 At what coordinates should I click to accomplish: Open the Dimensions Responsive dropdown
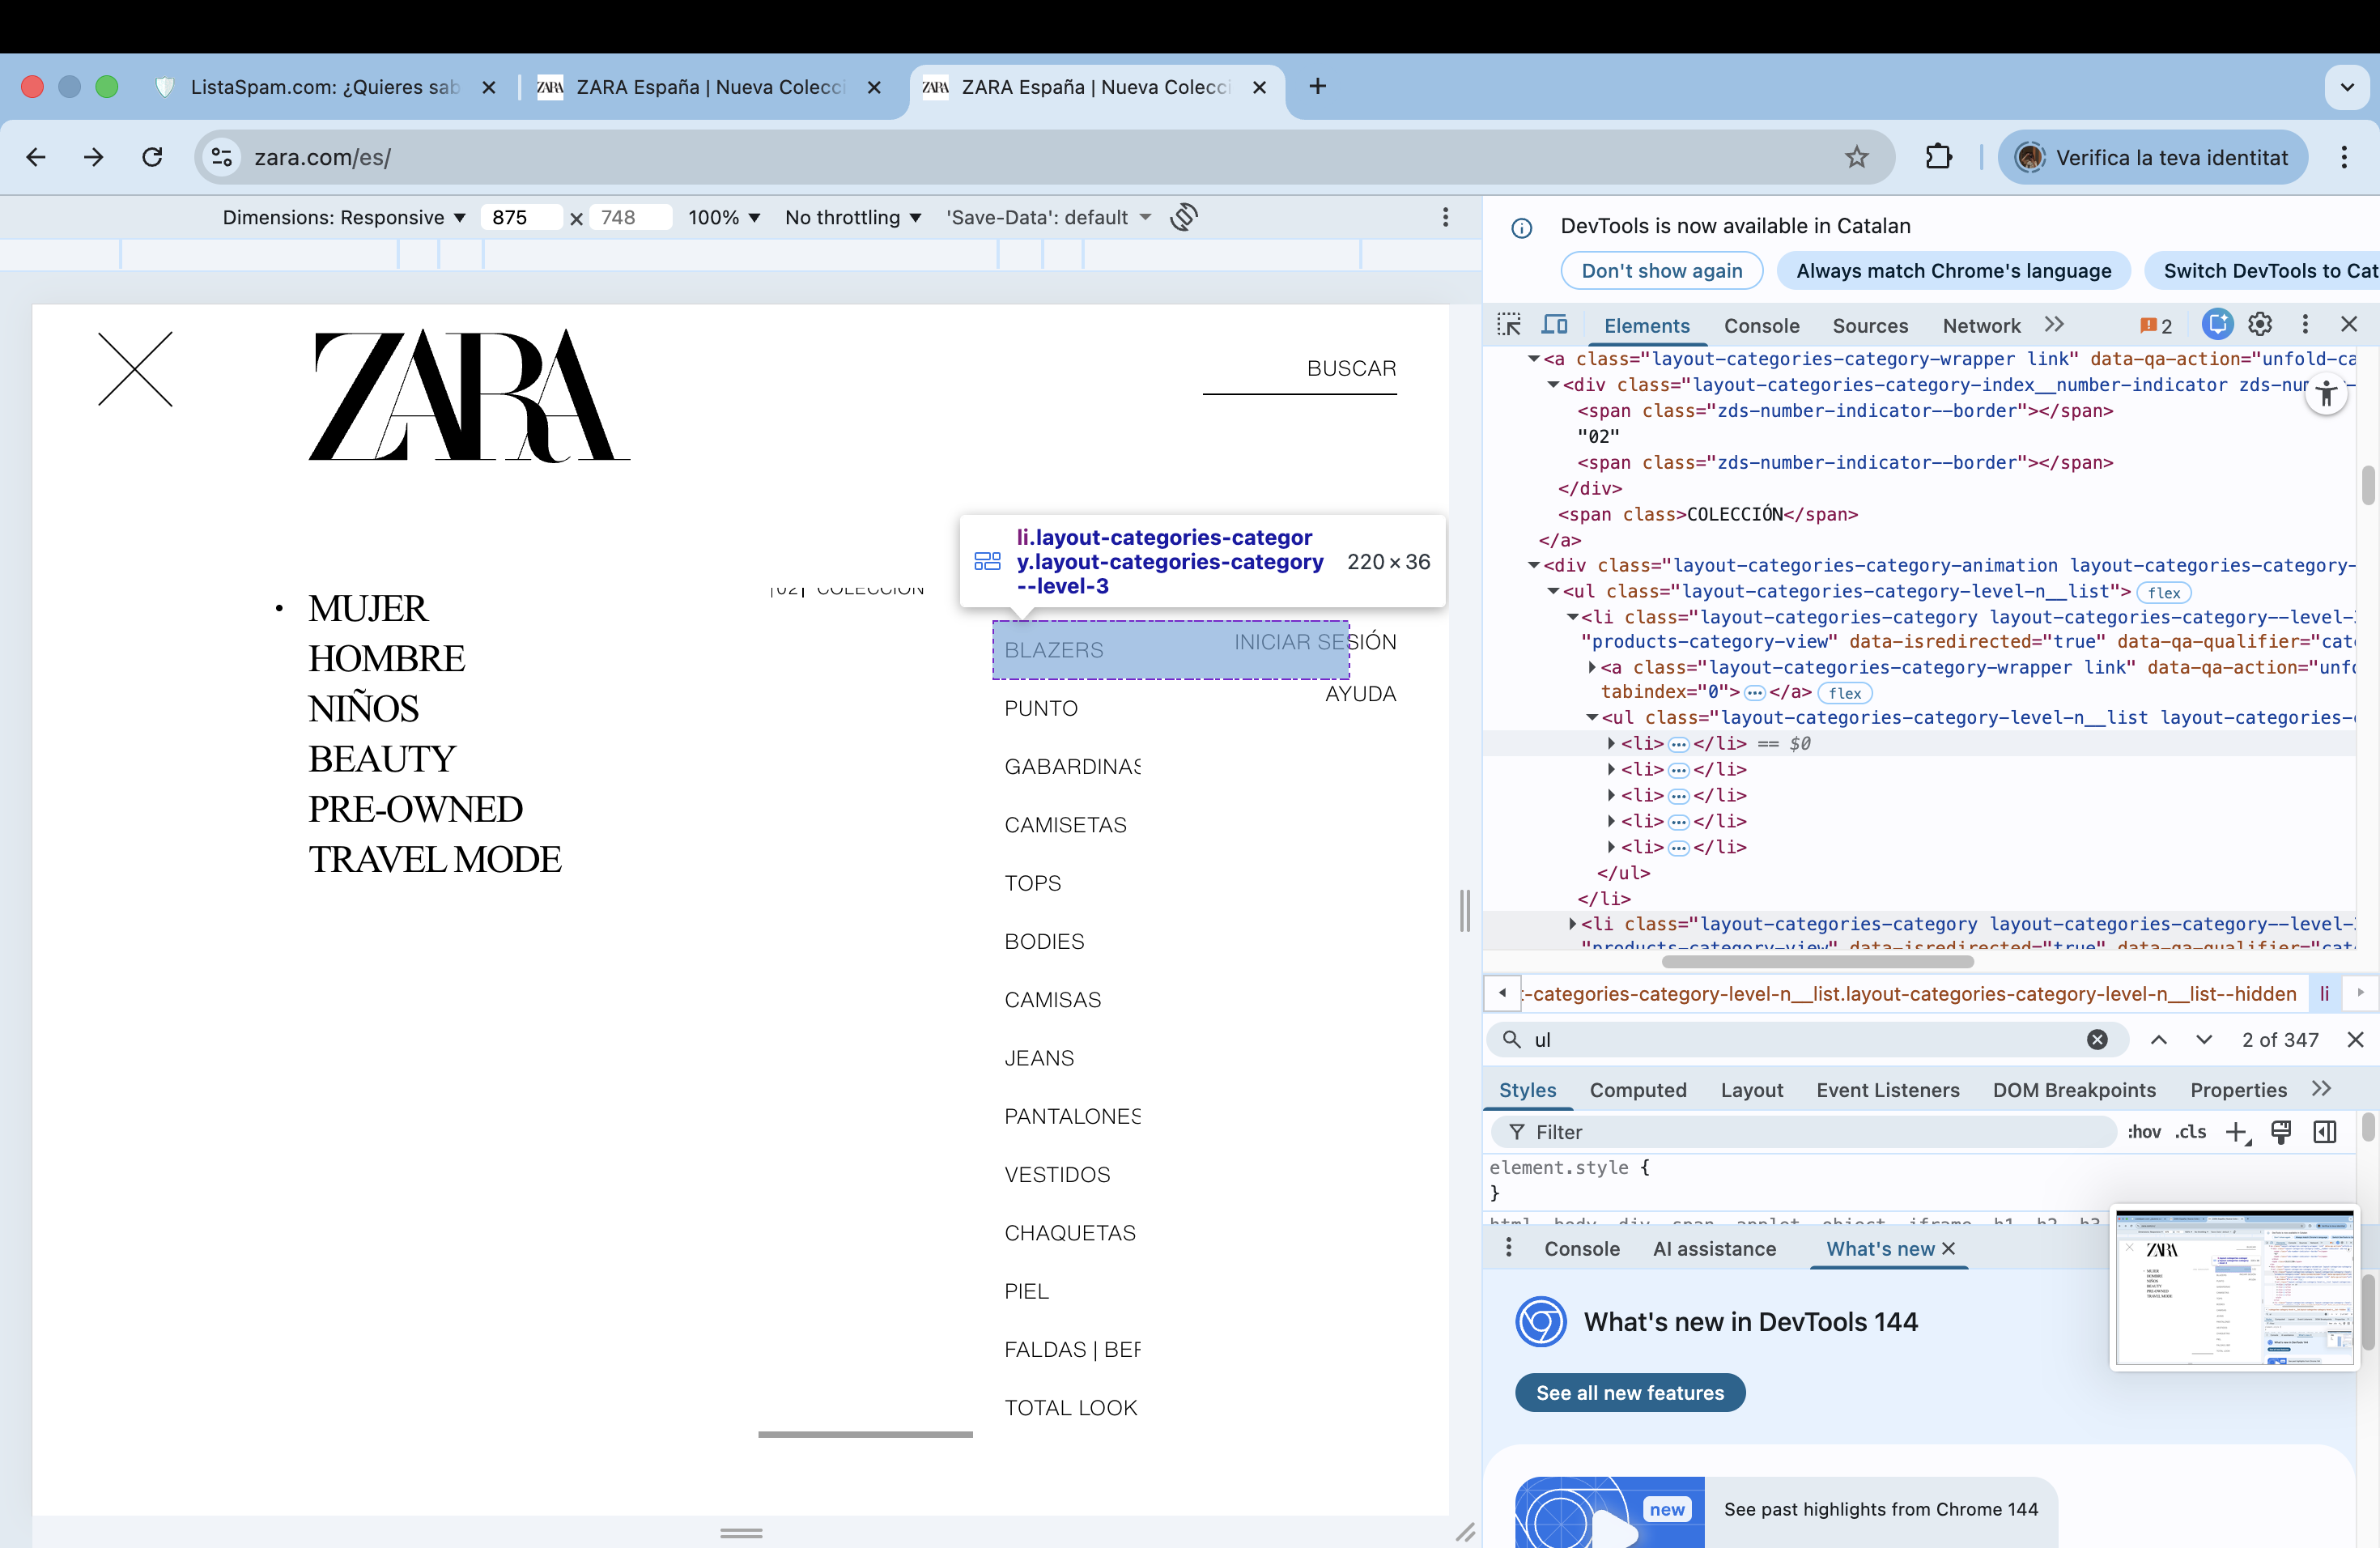(x=344, y=217)
